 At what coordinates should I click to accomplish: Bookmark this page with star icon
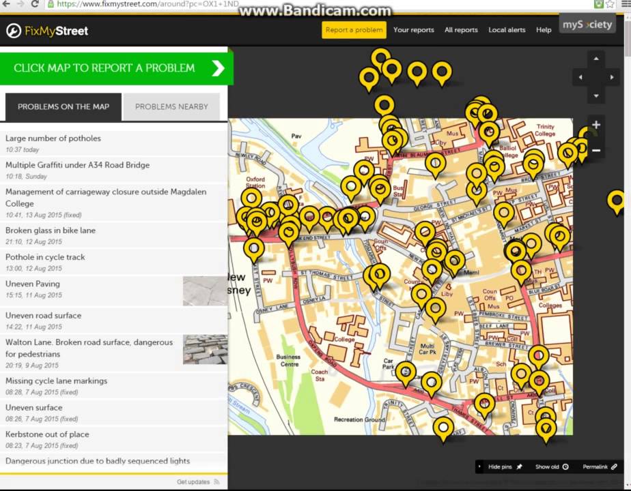[x=611, y=4]
